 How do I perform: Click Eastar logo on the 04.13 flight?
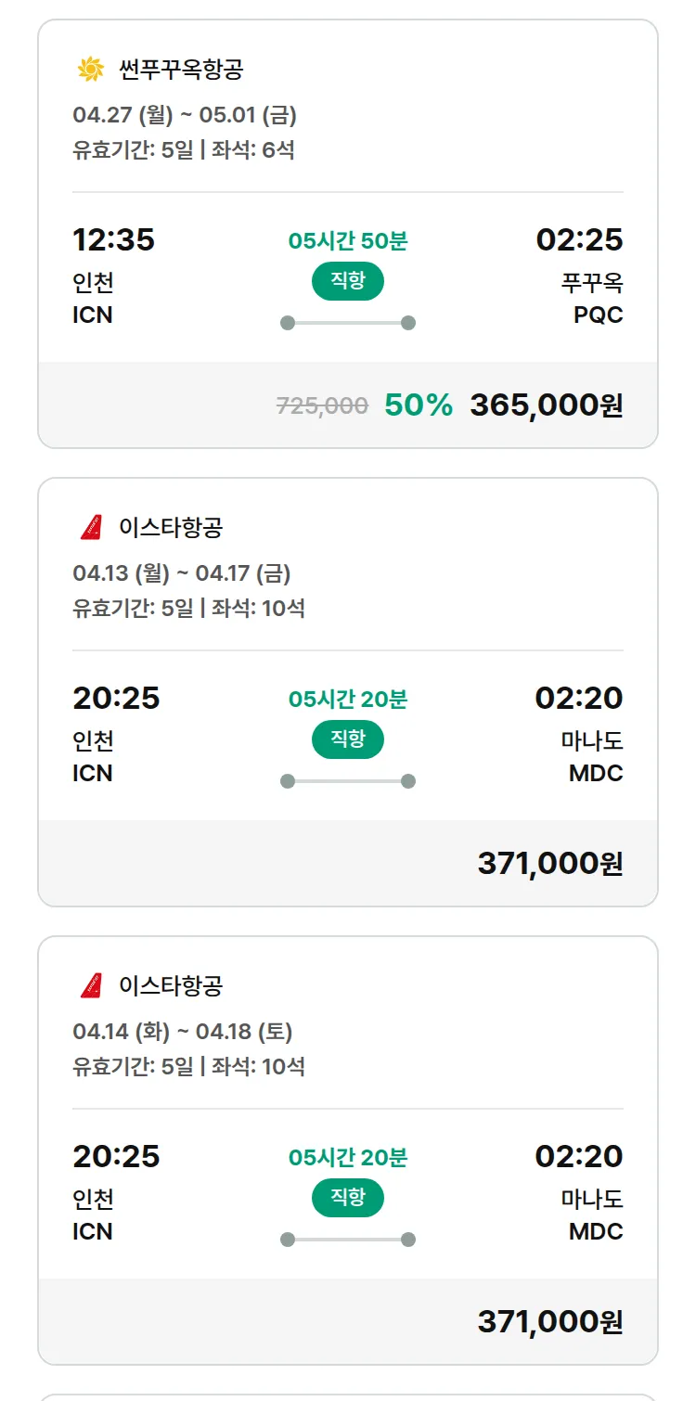pyautogui.click(x=91, y=528)
